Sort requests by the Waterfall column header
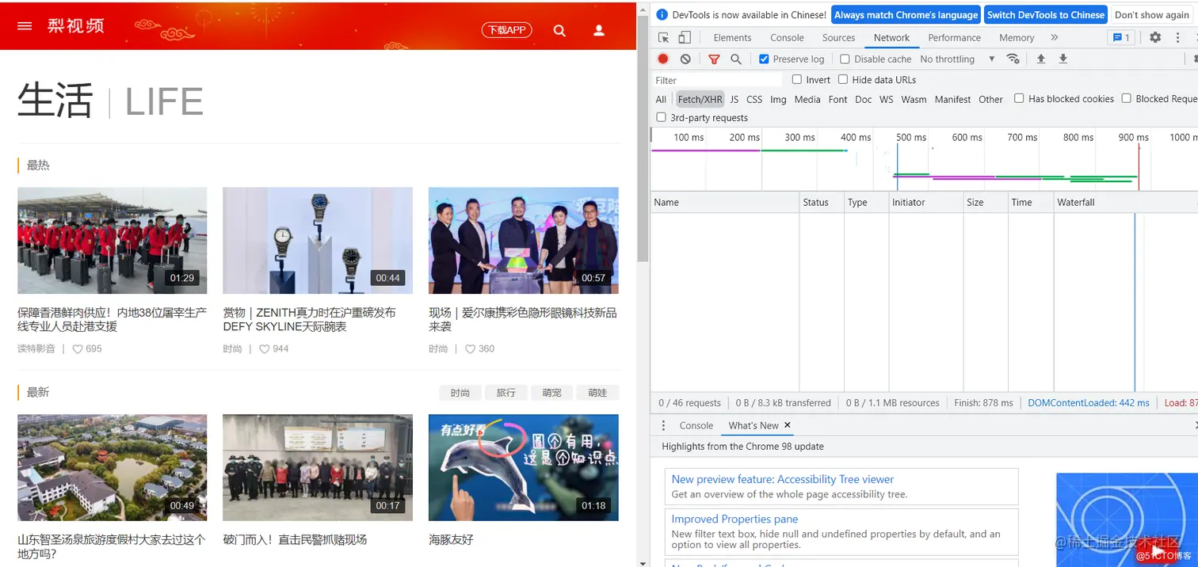This screenshot has height=567, width=1198. pos(1125,202)
